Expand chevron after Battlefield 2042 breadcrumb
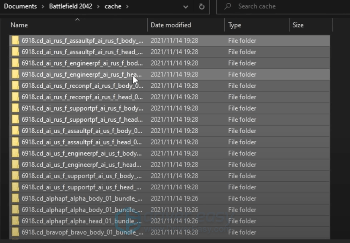Image resolution: width=350 pixels, height=243 pixels. point(98,6)
